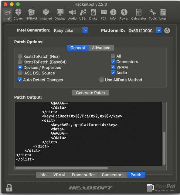Select the Intel toolbar icon

tap(7, 15)
